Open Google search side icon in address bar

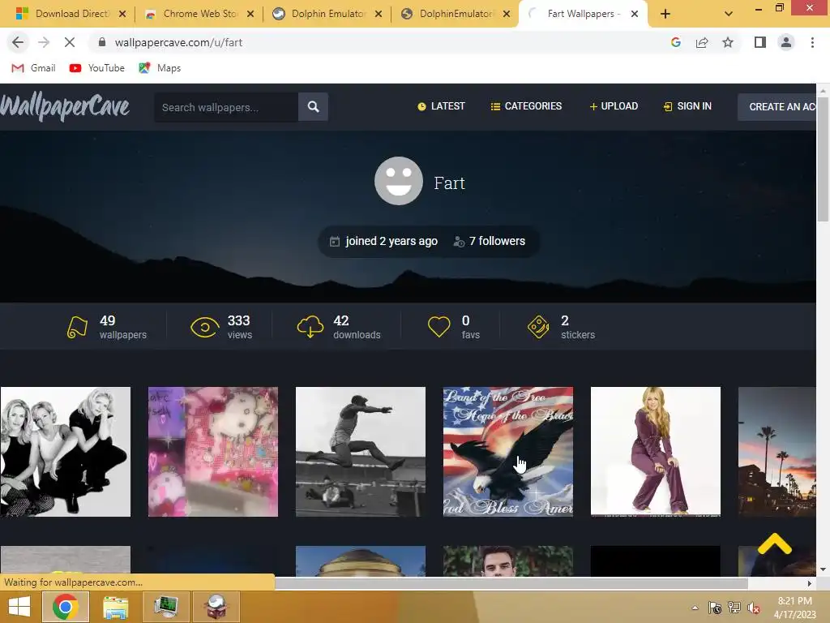[x=675, y=42]
